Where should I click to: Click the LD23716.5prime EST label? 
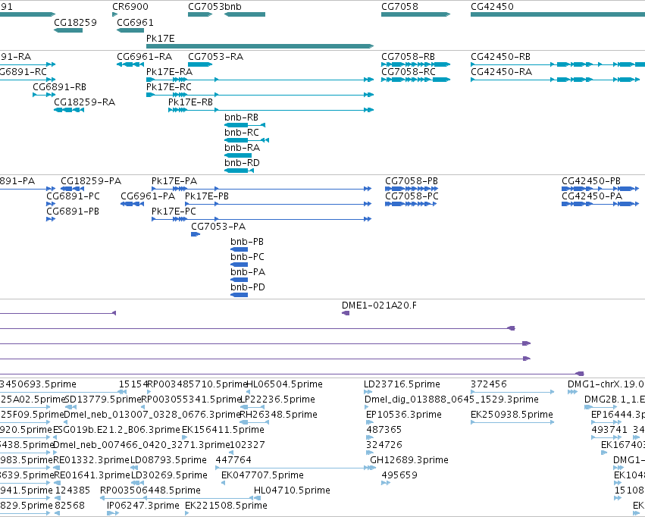click(402, 384)
